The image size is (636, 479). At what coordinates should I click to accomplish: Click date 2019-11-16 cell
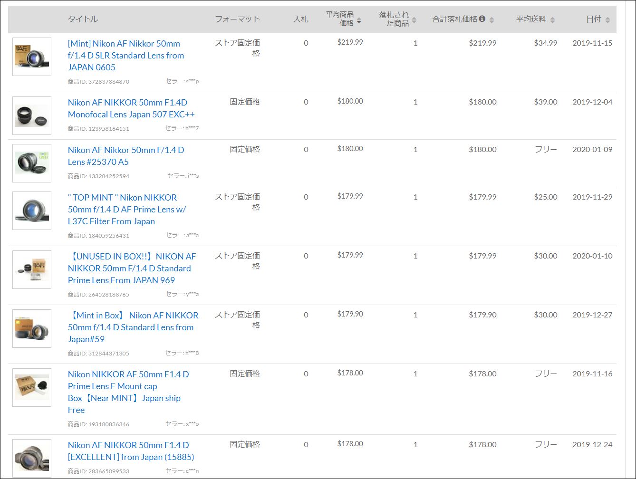pyautogui.click(x=592, y=374)
